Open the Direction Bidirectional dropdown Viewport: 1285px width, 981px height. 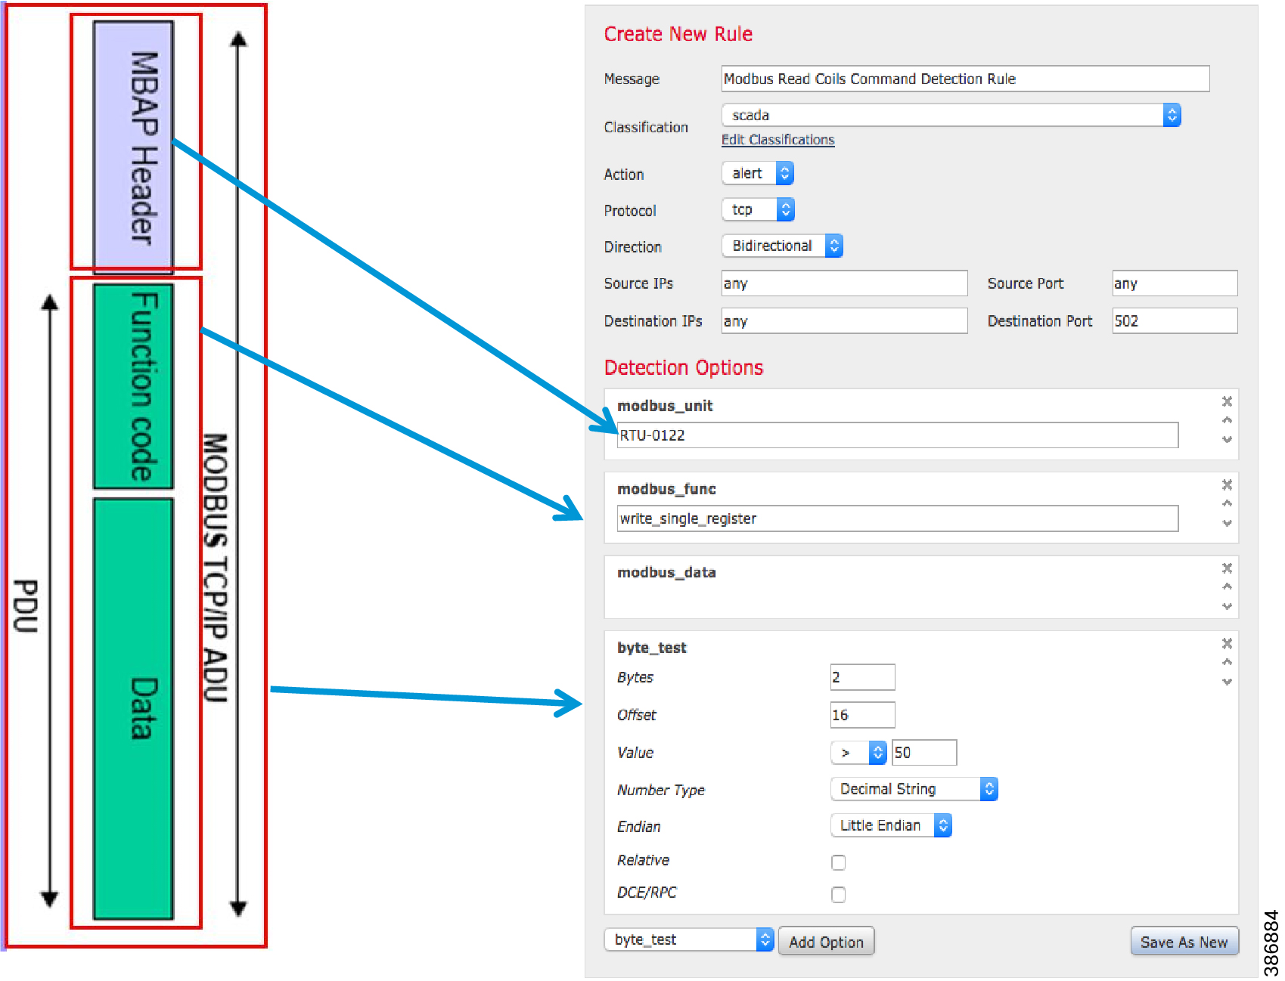tap(782, 246)
